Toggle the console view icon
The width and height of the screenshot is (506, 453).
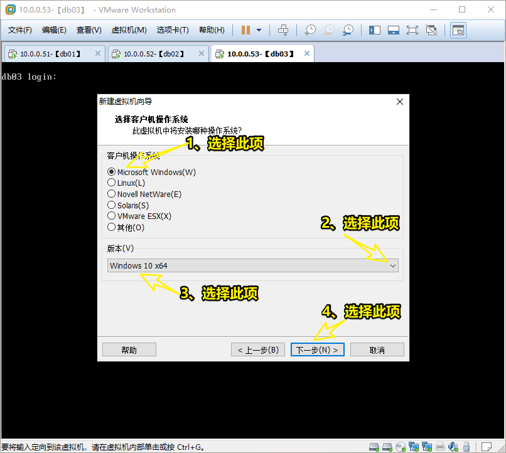tap(458, 31)
